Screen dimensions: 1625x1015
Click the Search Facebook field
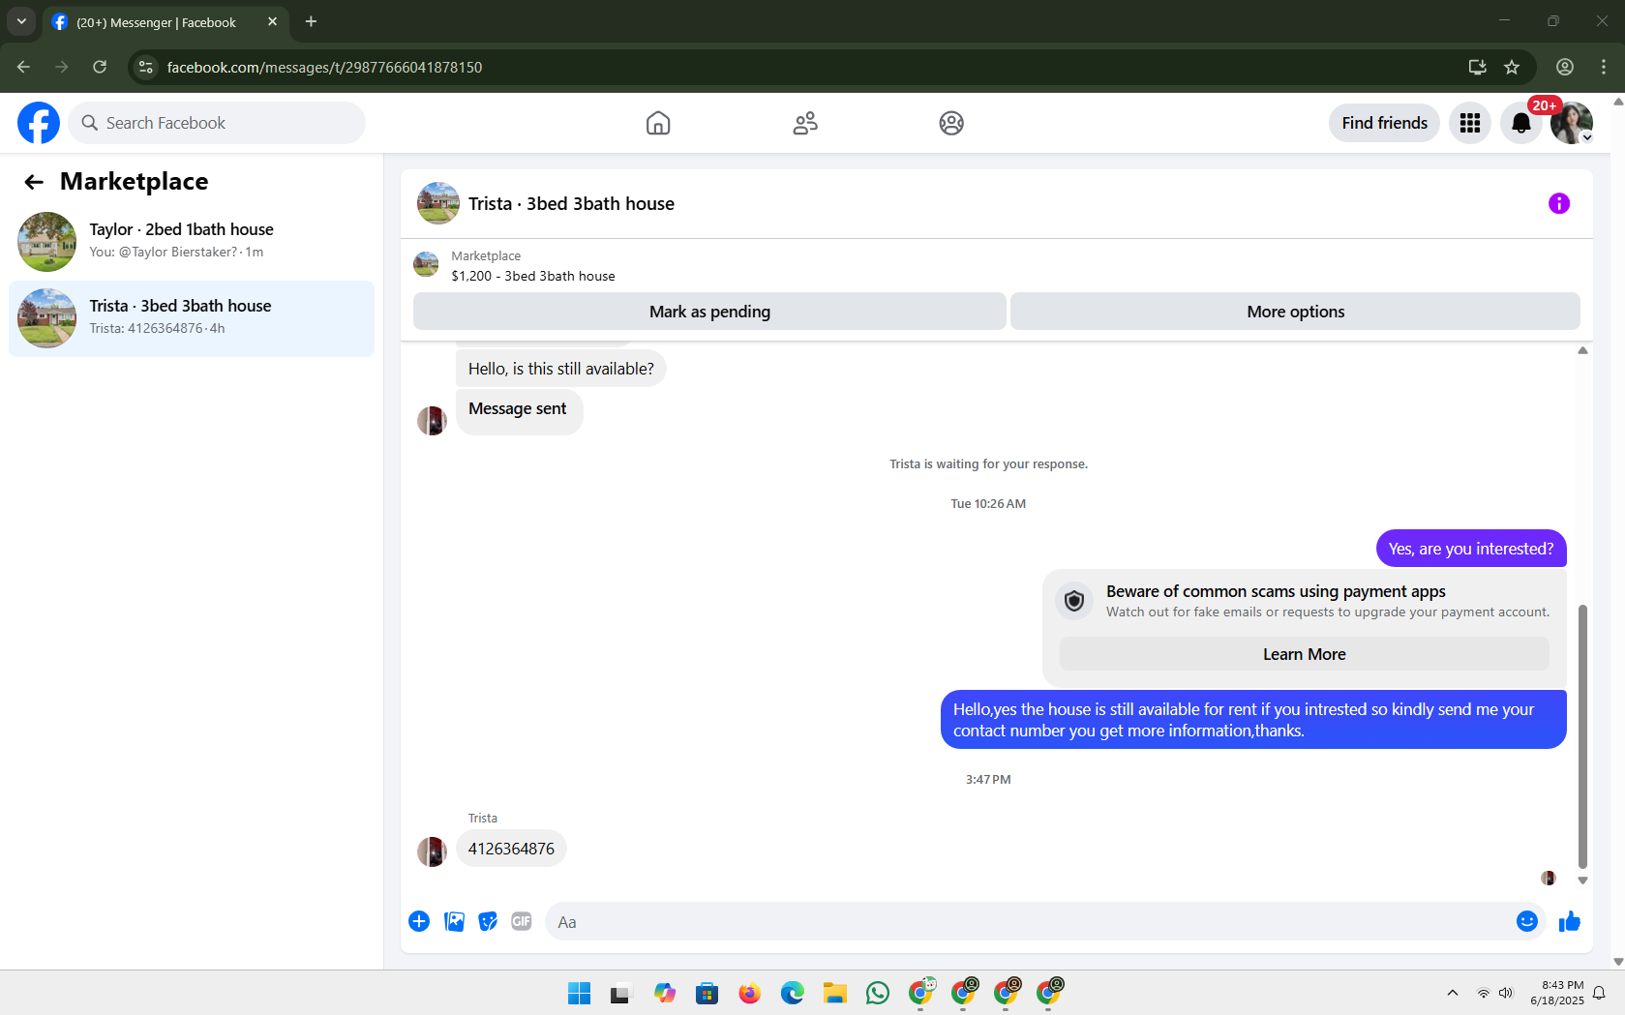[x=217, y=123]
